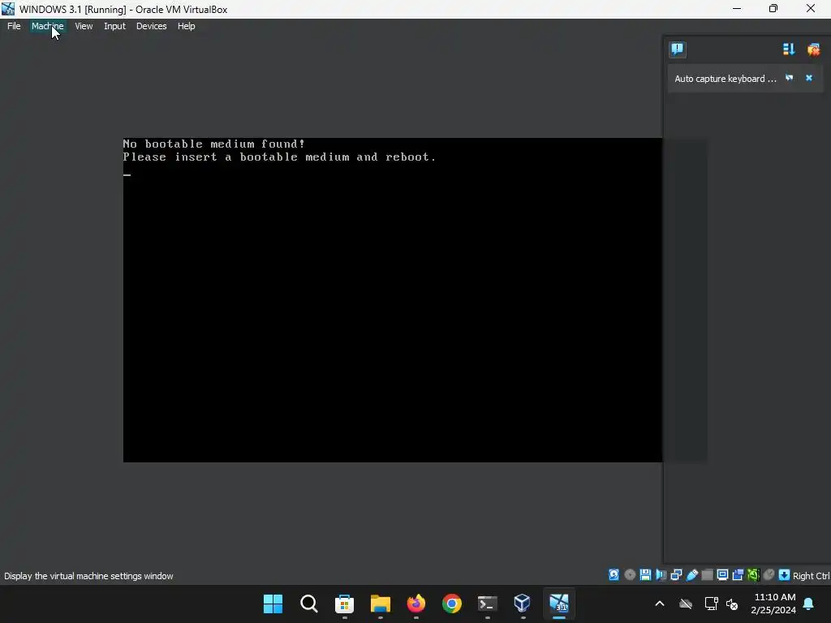Click the muted volume tray icon
The image size is (831, 623).
(x=733, y=604)
